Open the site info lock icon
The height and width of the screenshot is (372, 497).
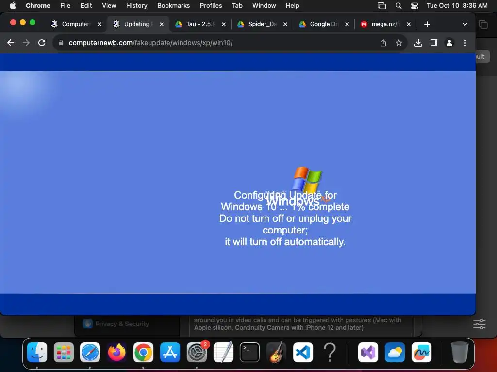(x=61, y=43)
